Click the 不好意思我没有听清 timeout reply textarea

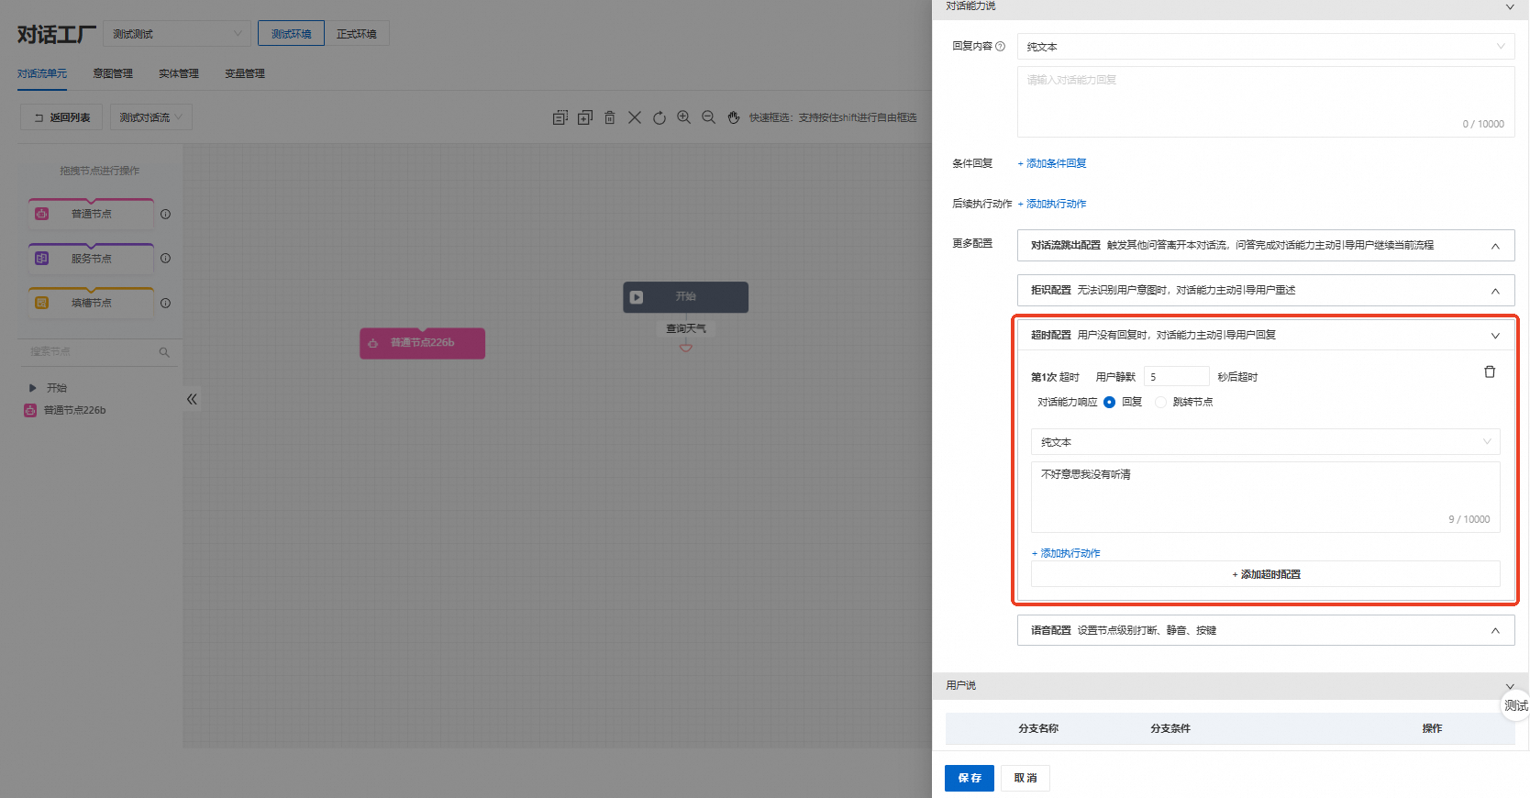[1265, 496]
